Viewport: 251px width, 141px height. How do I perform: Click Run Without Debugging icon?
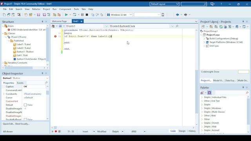[x=75, y=15]
